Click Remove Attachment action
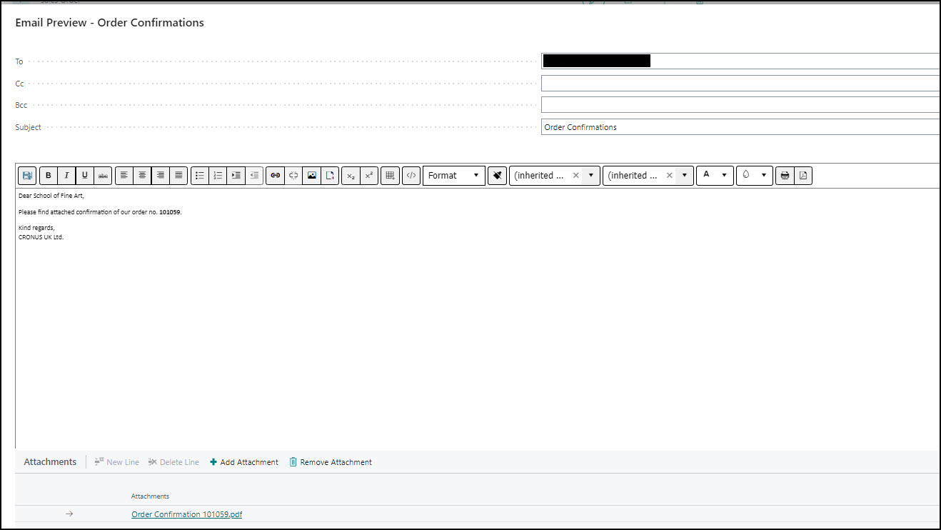941x530 pixels. tap(330, 462)
